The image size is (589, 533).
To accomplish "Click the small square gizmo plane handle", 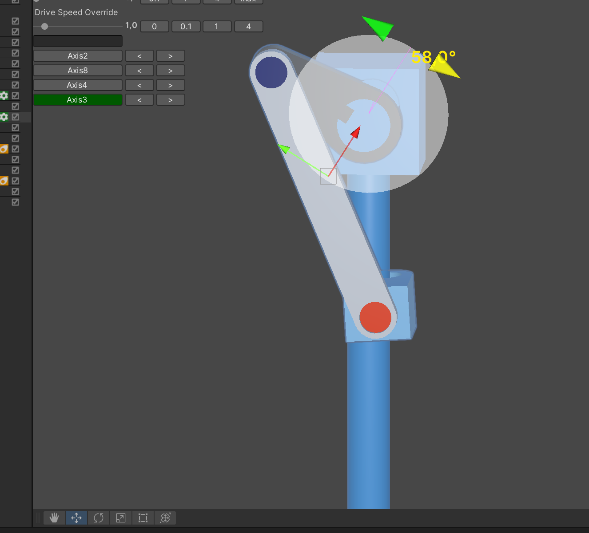I will pos(328,176).
